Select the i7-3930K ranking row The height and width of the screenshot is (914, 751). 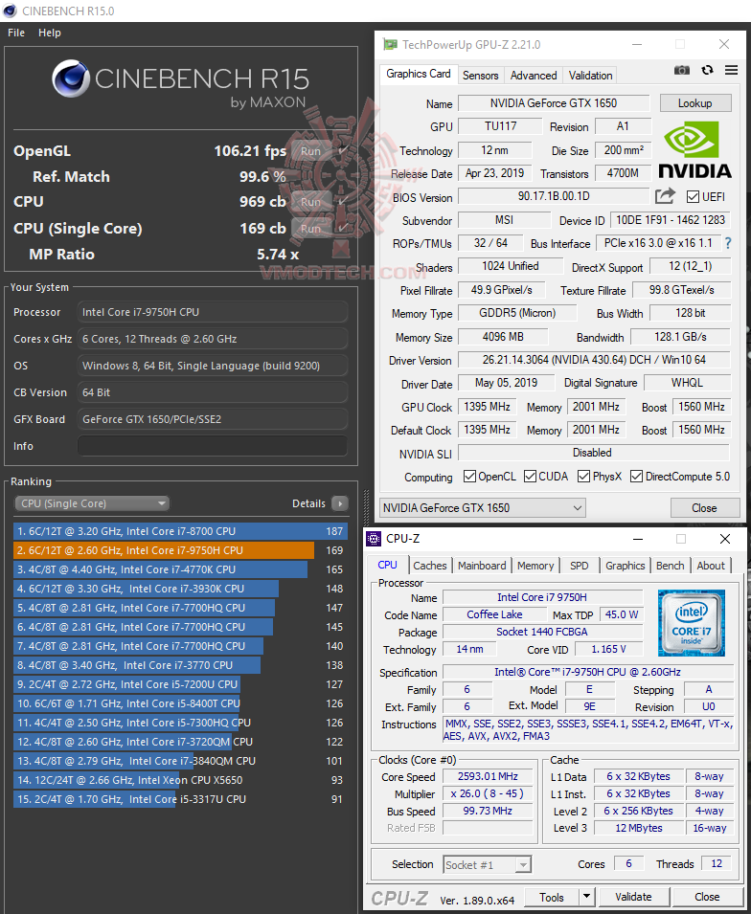(x=180, y=589)
